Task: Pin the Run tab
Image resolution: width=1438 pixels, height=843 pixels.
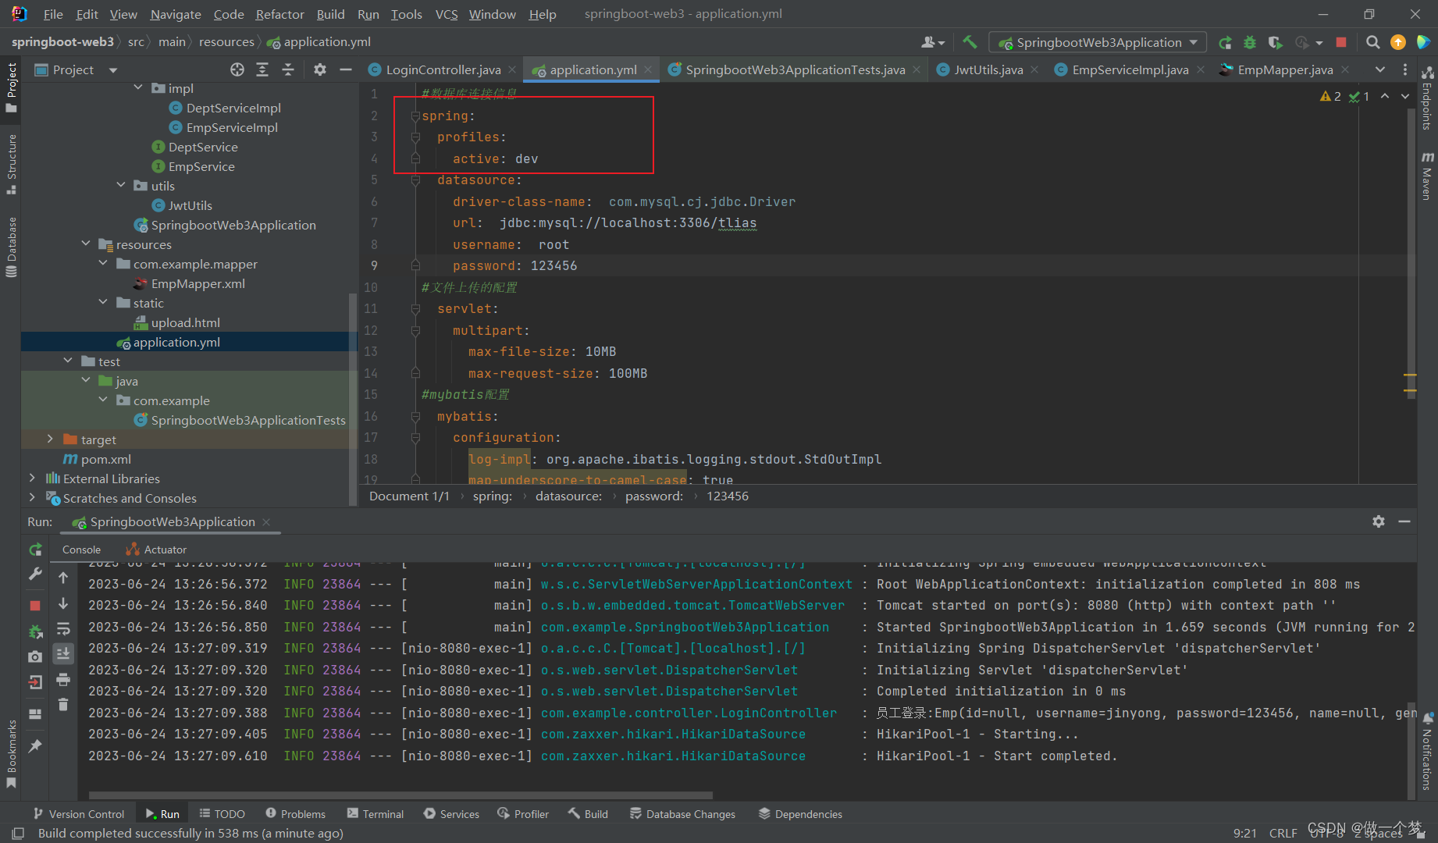Action: 35,746
